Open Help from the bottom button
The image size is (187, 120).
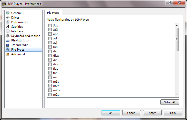(173, 113)
